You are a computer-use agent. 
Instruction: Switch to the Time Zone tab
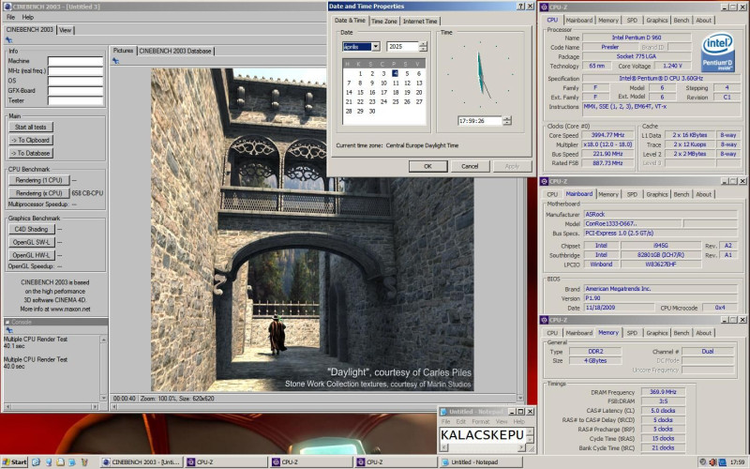pyautogui.click(x=384, y=21)
